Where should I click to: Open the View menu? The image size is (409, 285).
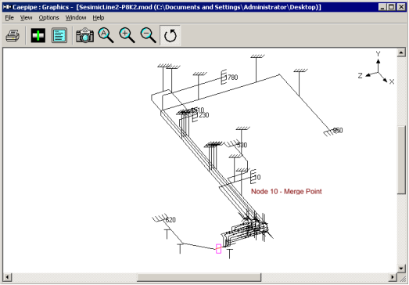tap(26, 18)
